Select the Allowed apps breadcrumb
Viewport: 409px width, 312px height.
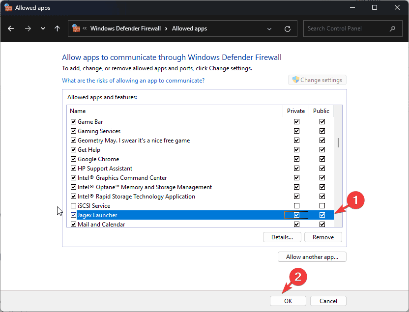(189, 28)
